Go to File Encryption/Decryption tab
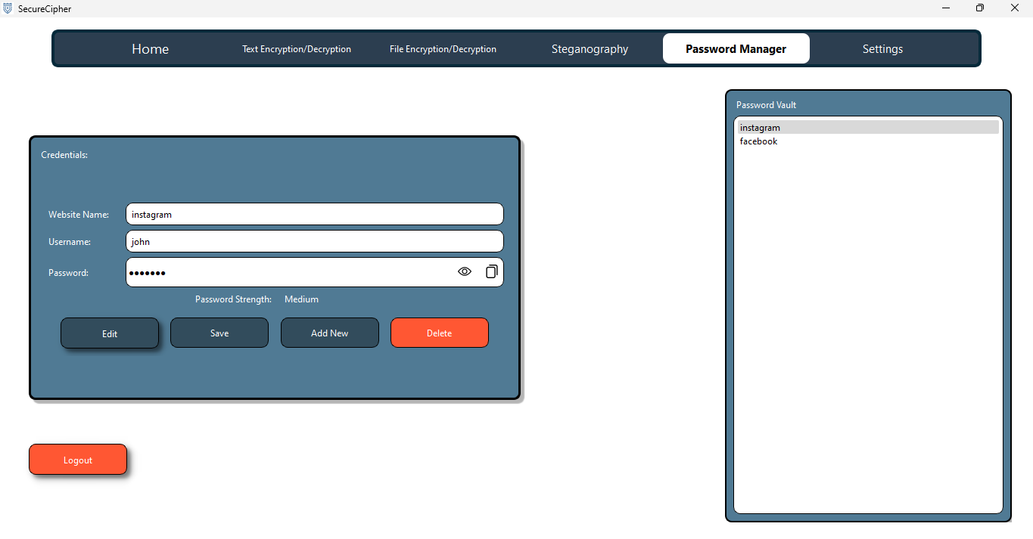 coord(443,49)
